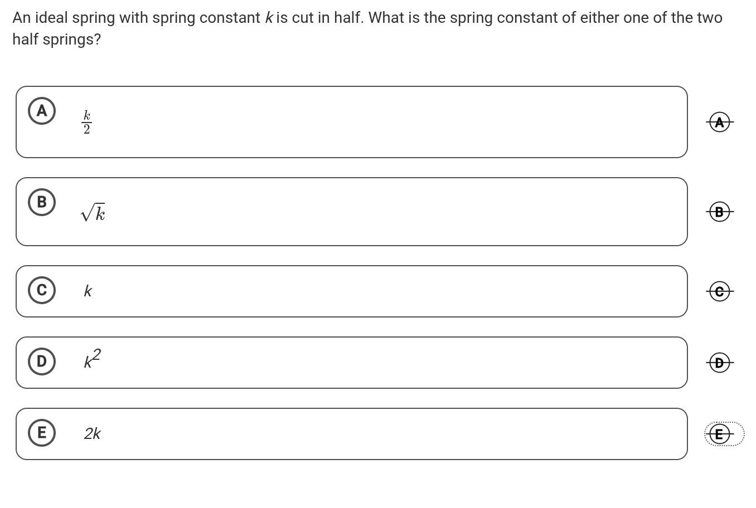Cross out answer C via strikethrough icon
The image size is (756, 508).
(719, 291)
